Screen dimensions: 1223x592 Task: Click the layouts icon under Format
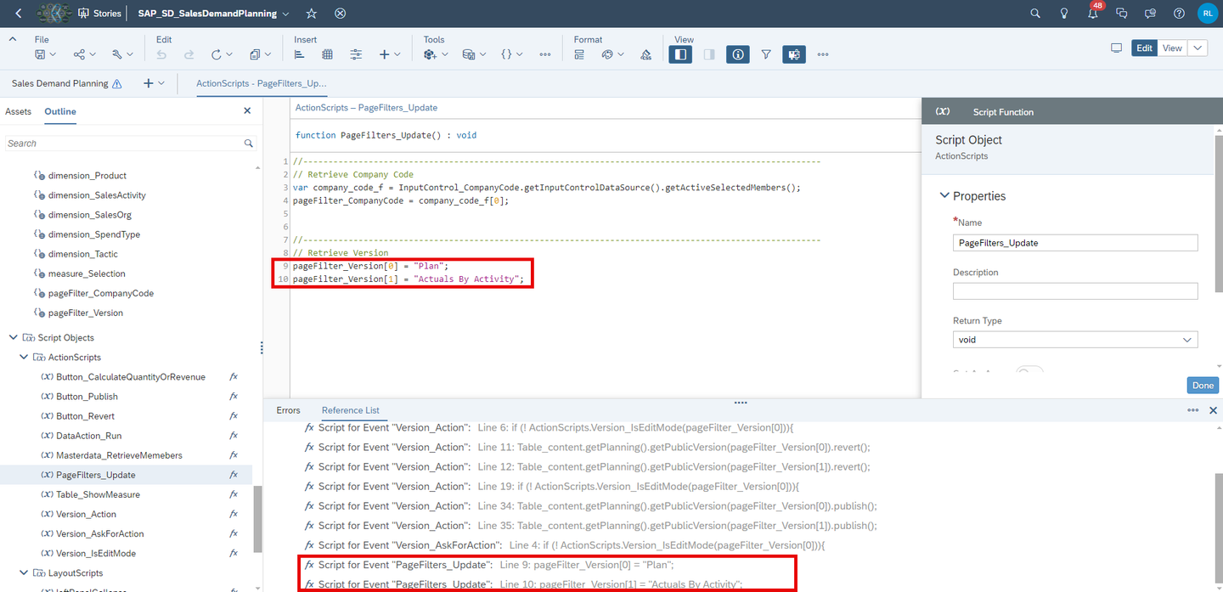tap(579, 54)
